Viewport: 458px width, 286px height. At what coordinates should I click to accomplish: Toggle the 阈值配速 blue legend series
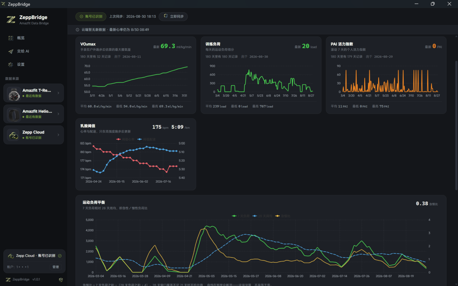(x=146, y=139)
